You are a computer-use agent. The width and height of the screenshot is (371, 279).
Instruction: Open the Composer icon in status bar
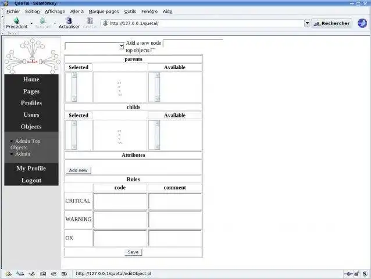32,274
